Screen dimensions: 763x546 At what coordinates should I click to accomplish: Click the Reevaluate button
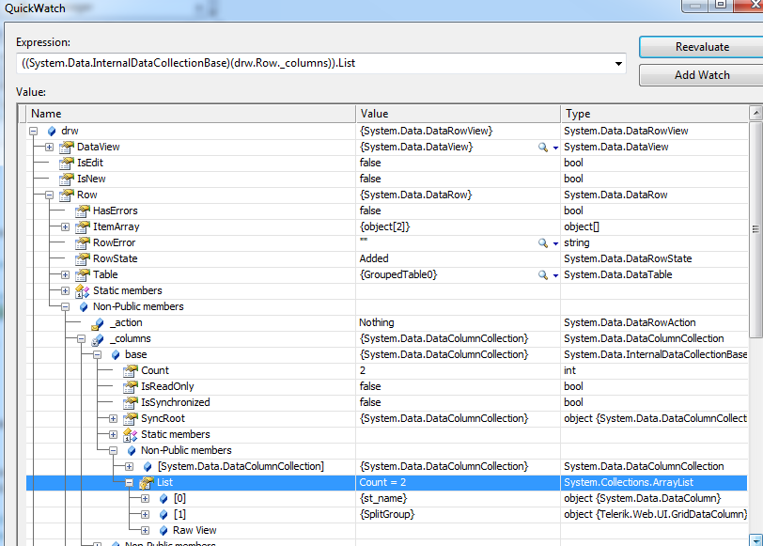pyautogui.click(x=702, y=46)
